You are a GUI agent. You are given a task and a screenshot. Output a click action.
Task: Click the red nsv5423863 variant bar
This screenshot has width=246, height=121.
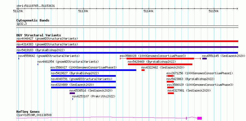click(170, 82)
